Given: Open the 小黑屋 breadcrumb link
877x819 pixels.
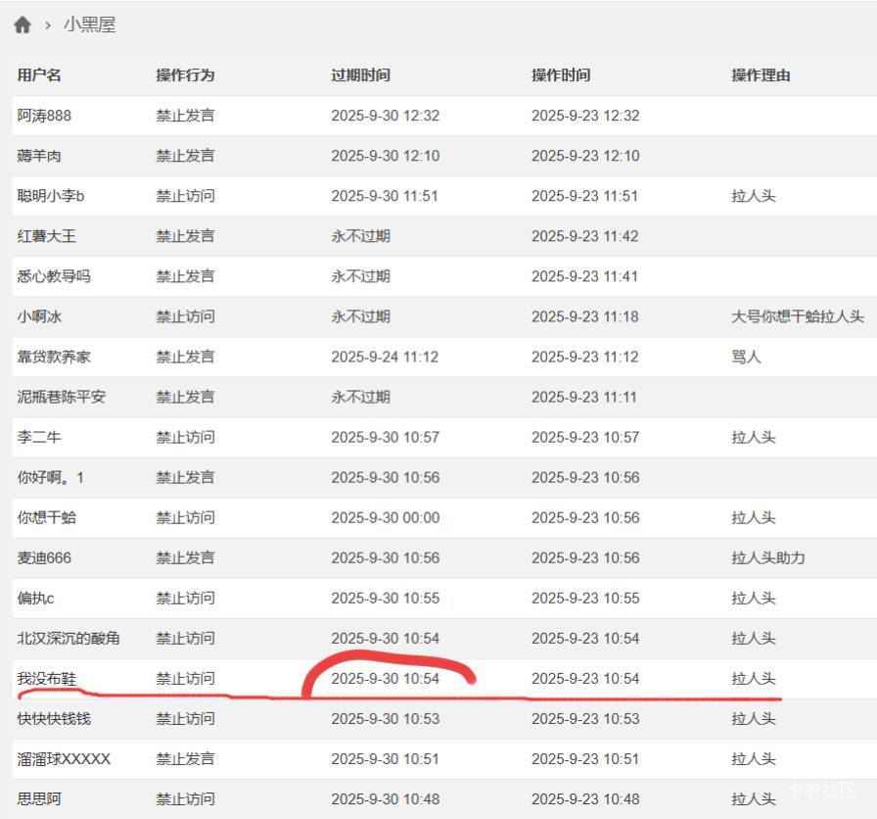Looking at the screenshot, I should (89, 24).
